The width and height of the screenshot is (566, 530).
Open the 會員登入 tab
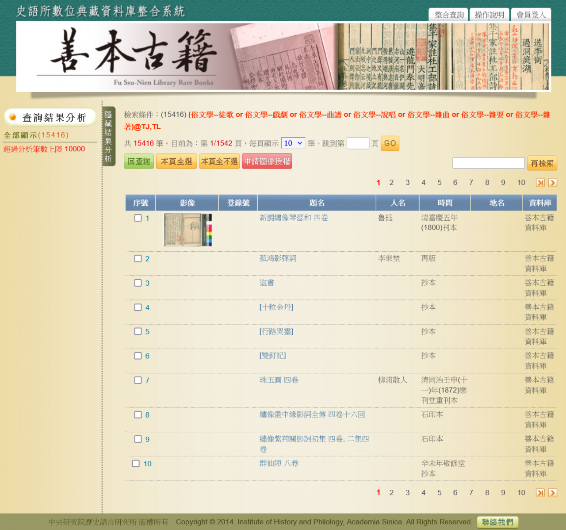coord(531,15)
